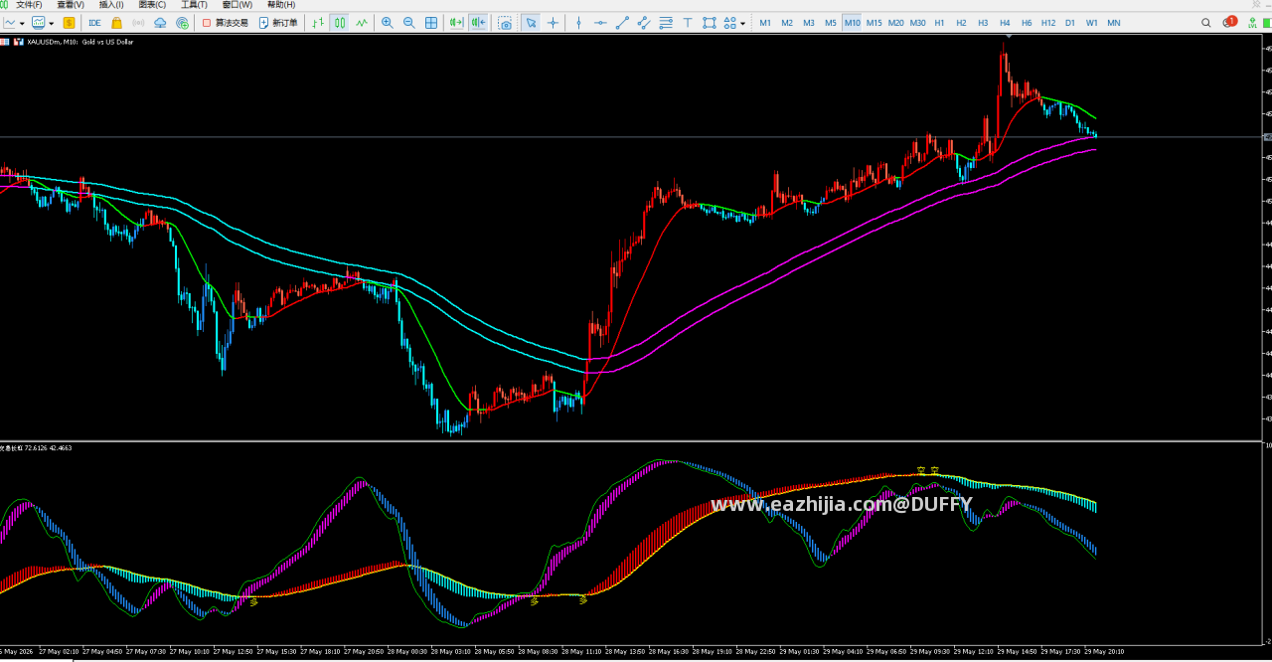Click the dollar Market Watch icon

69,23
